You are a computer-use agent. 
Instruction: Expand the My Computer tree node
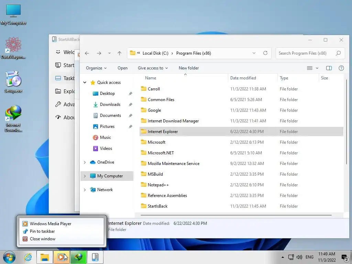click(85, 176)
